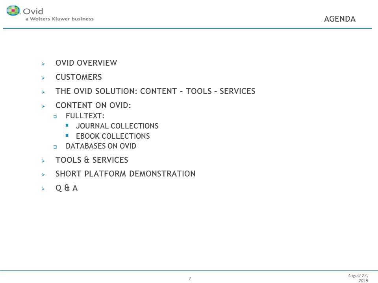Select 'JOURNAL COLLECTIONS' bullet text
The image size is (378, 283).
click(117, 126)
